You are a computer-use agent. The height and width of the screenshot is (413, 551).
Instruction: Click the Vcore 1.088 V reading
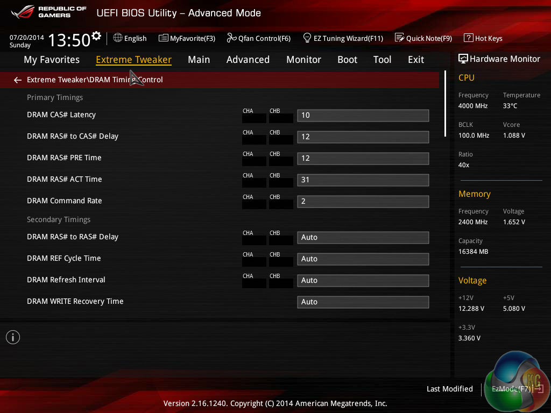tap(514, 135)
